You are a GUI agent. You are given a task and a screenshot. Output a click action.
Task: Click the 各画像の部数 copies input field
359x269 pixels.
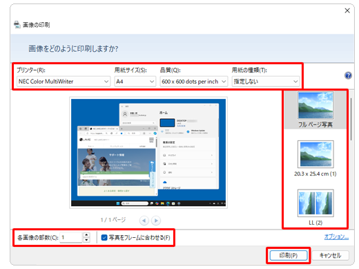(x=71, y=237)
